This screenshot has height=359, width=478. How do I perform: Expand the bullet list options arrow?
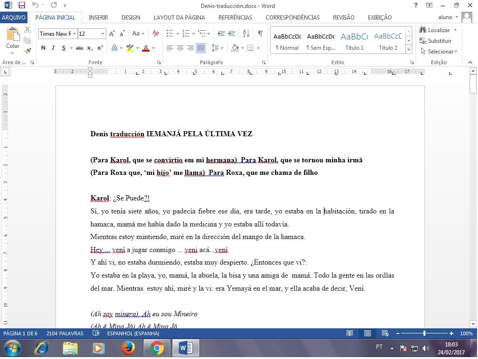[178, 33]
